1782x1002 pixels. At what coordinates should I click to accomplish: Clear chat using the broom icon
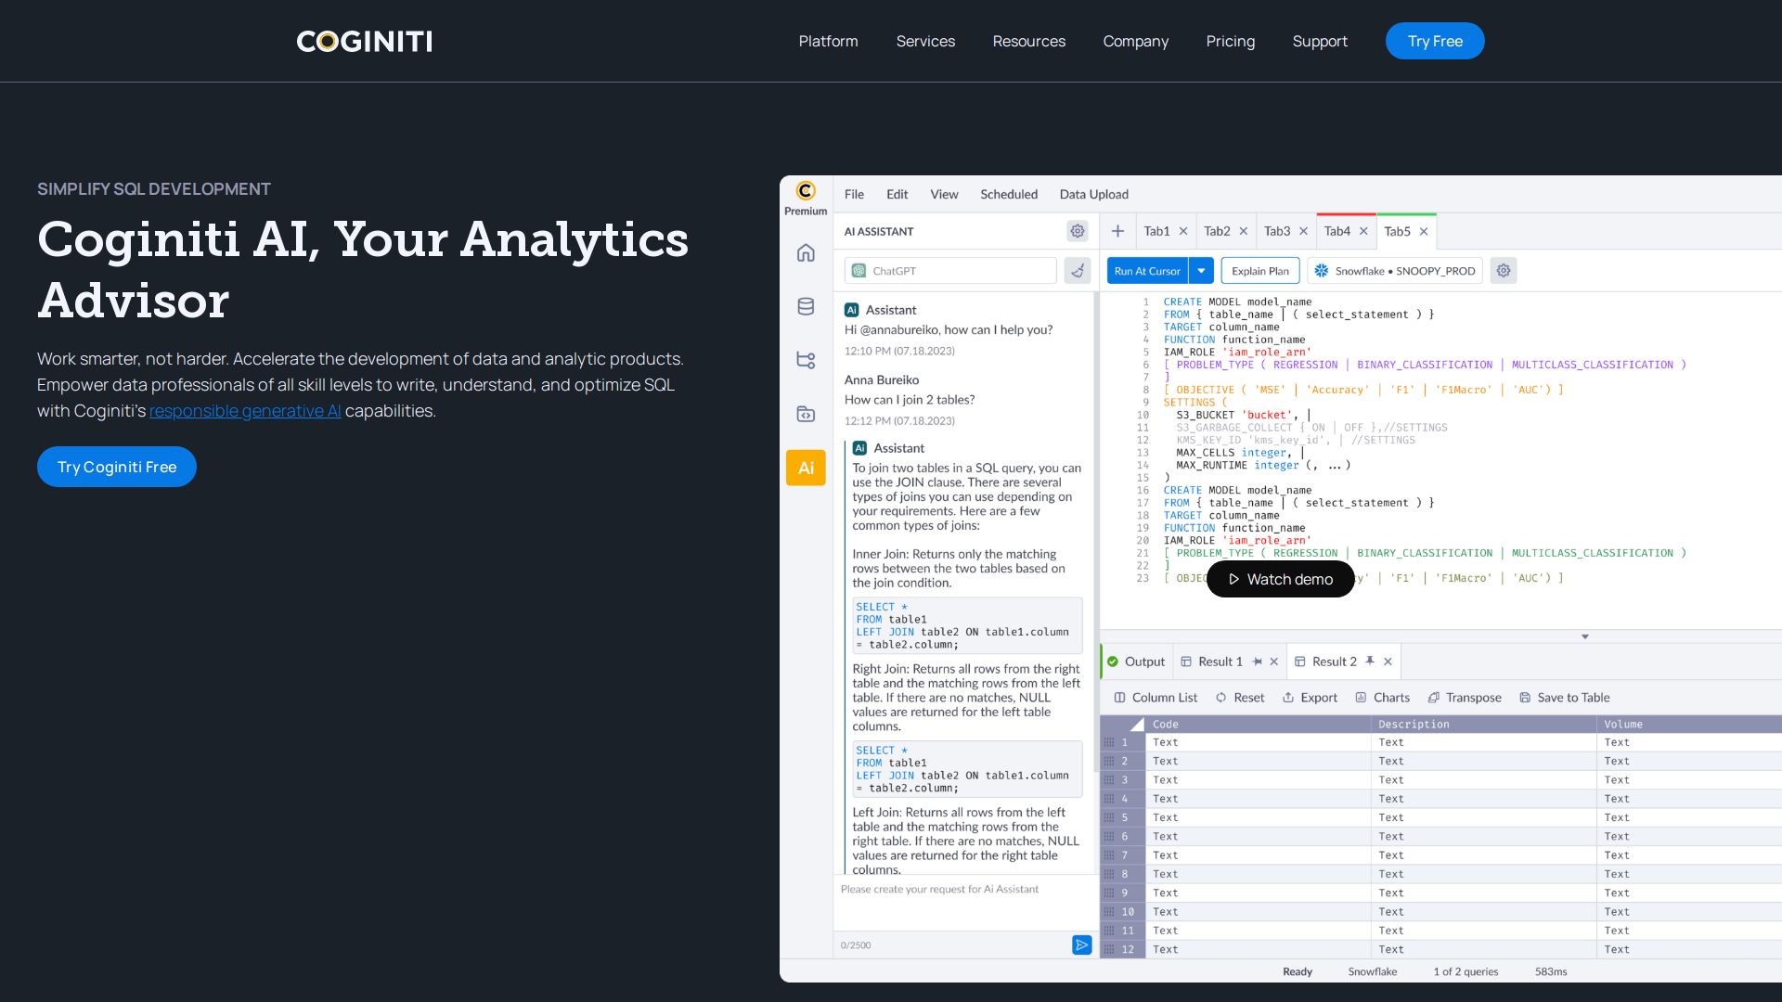click(1077, 271)
